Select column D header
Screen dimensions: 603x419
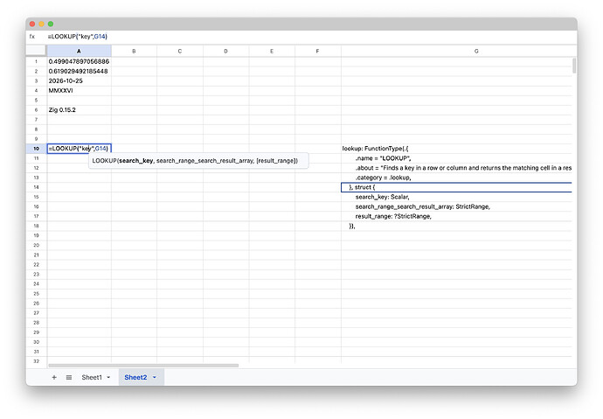coord(225,51)
